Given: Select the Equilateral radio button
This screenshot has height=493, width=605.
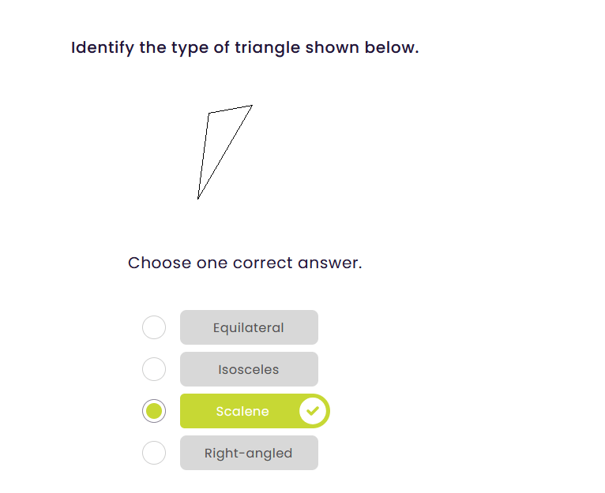Looking at the screenshot, I should (154, 327).
